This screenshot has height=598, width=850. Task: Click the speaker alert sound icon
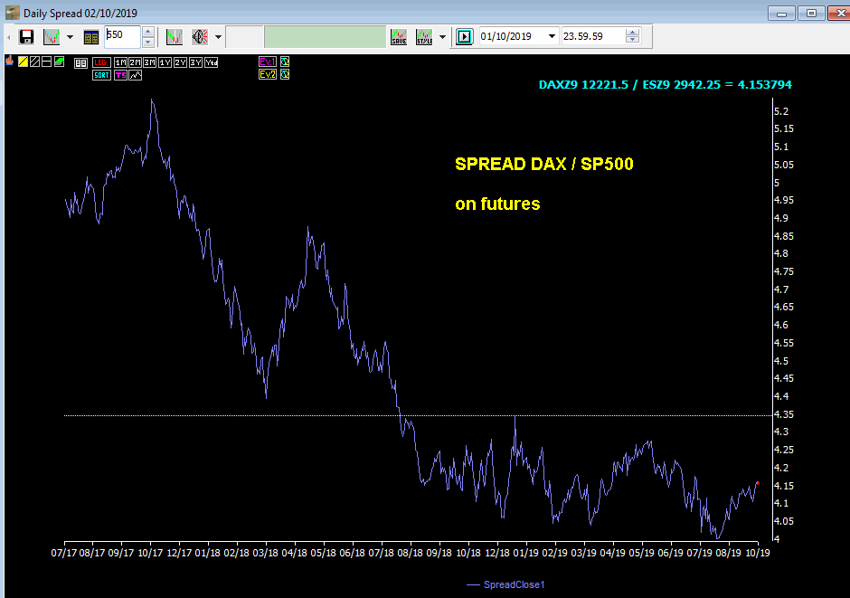coord(200,37)
